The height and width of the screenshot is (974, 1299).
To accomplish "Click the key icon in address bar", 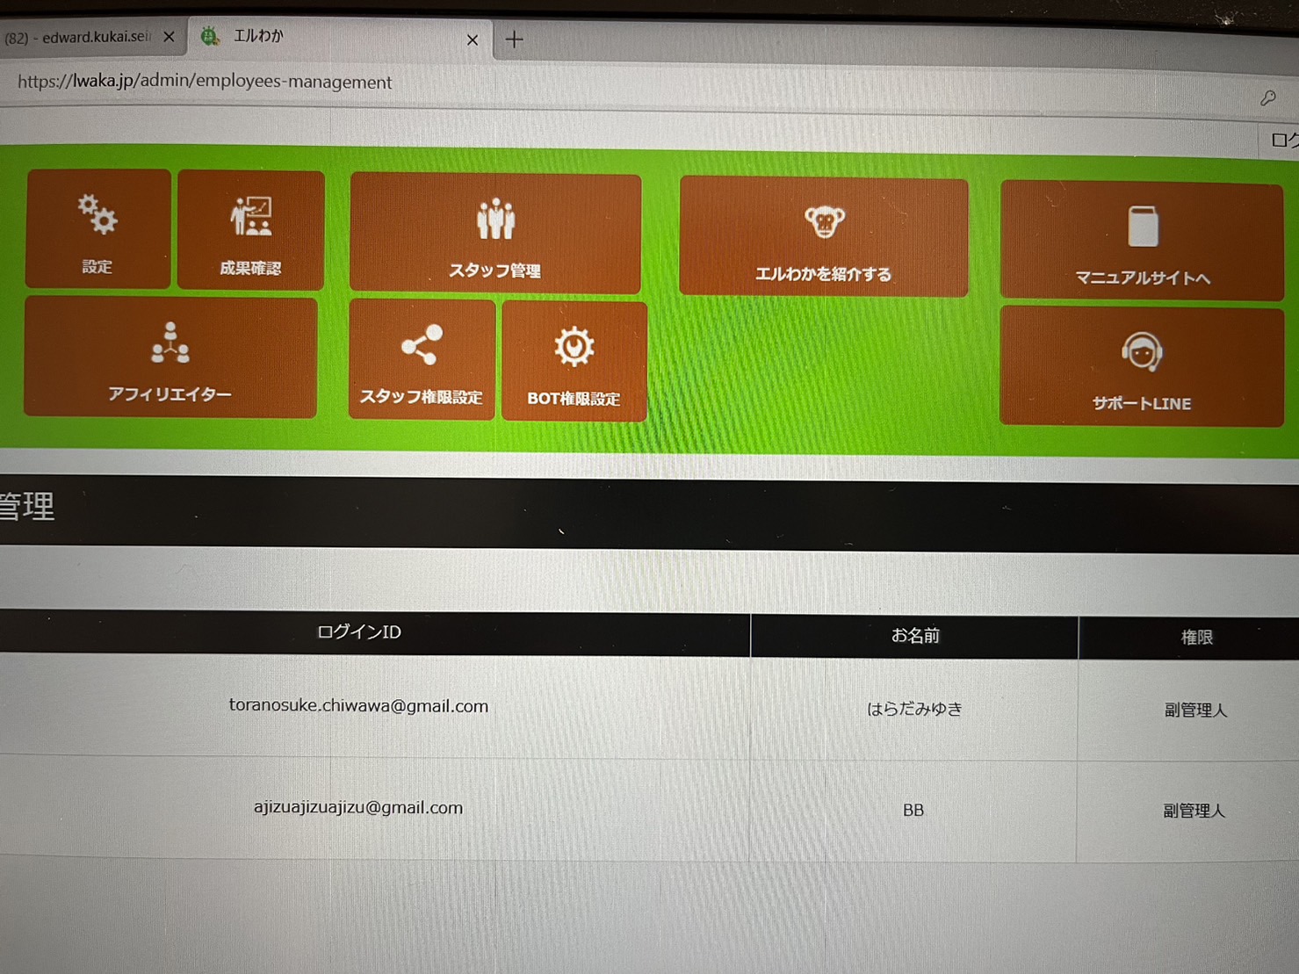I will point(1267,98).
